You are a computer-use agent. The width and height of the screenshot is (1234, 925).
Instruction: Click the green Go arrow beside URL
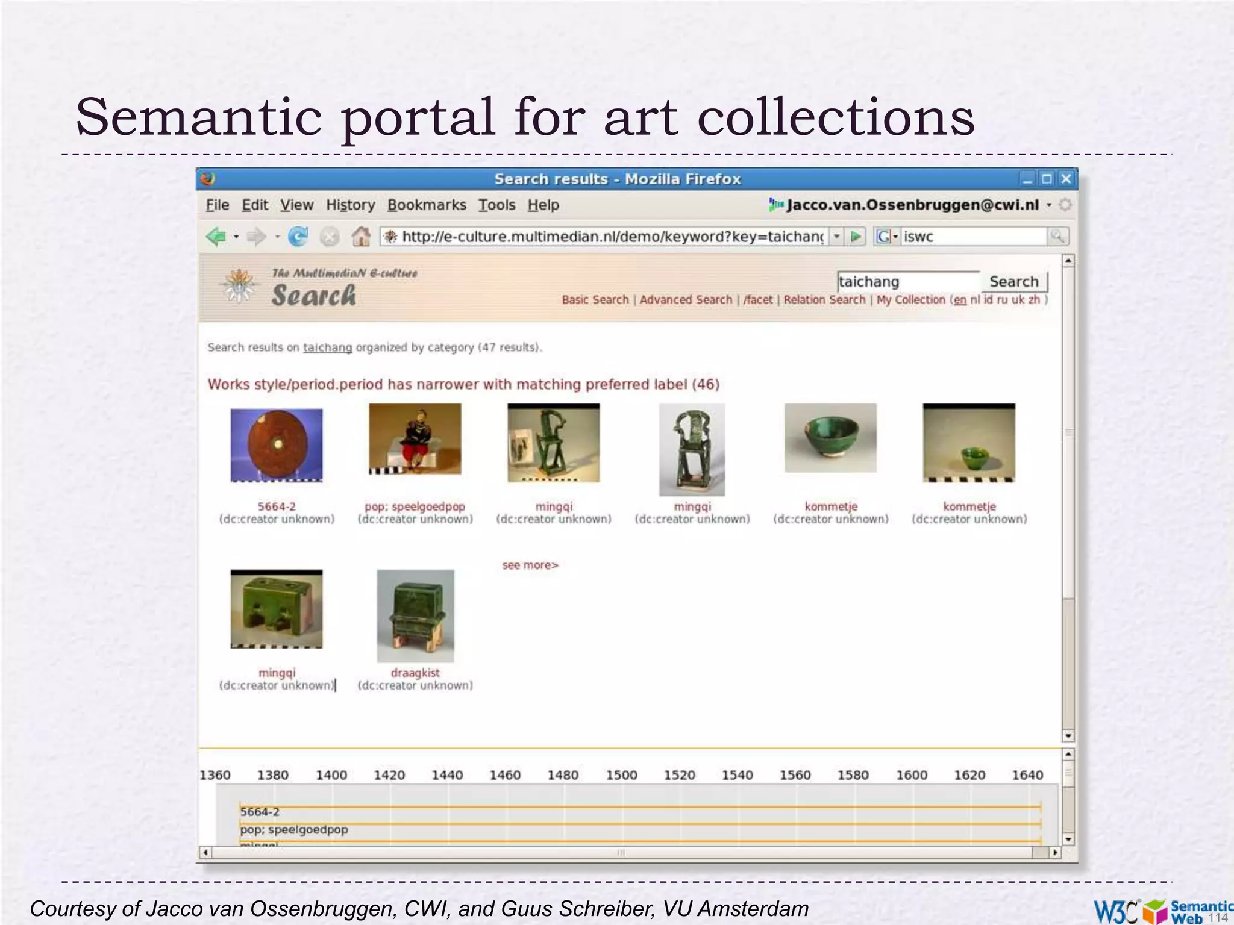pyautogui.click(x=856, y=237)
